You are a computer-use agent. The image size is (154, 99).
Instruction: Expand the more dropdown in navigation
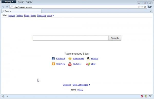click(x=50, y=16)
